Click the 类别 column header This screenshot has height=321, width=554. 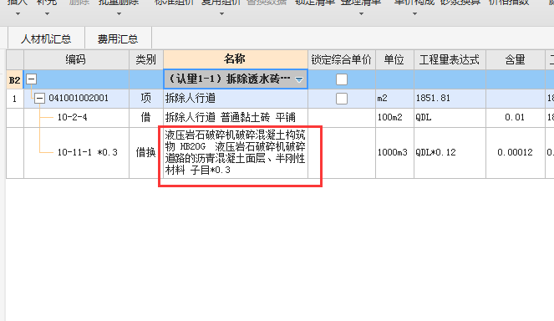[x=146, y=59]
